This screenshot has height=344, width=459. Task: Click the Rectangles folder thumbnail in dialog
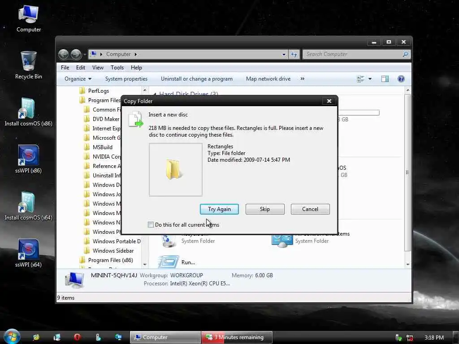[x=175, y=170]
